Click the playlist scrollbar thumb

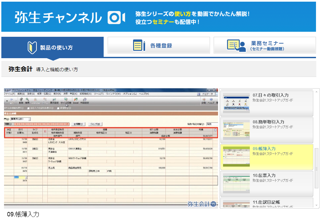[316, 168]
